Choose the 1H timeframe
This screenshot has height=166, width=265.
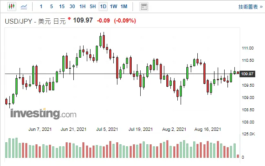[82, 7]
